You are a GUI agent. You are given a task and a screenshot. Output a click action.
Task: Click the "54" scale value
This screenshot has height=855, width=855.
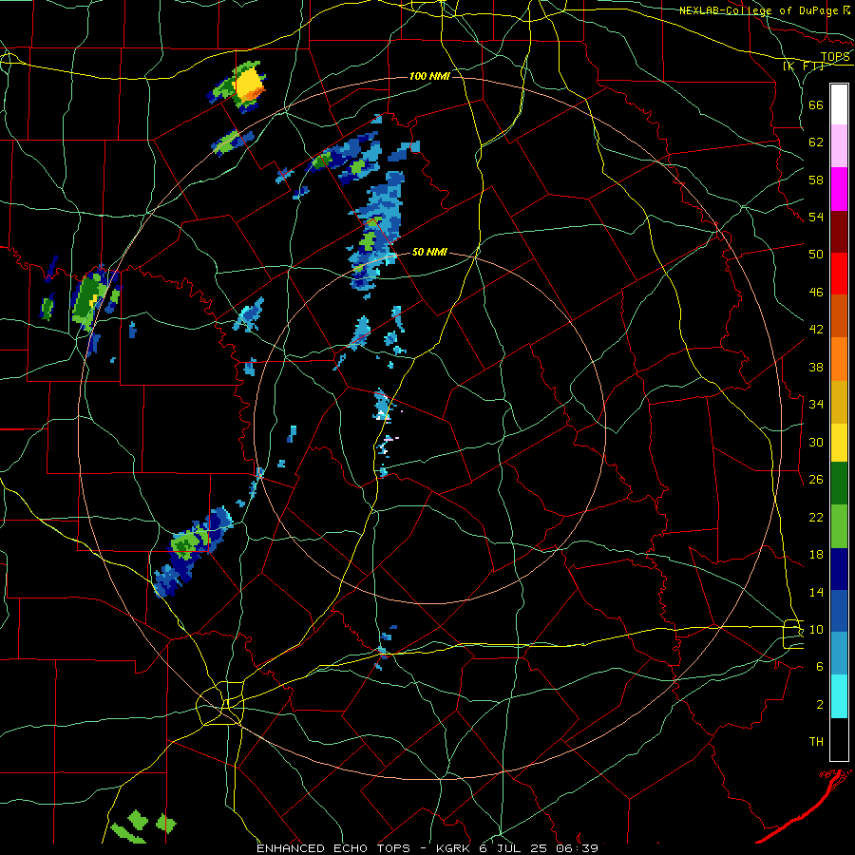point(816,217)
